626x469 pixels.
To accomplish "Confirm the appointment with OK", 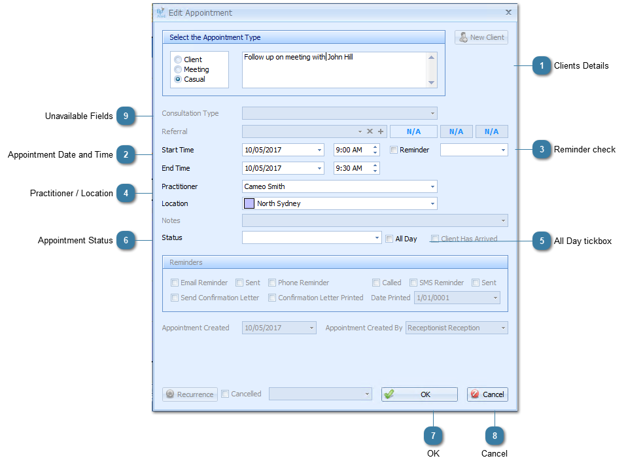I will click(419, 394).
